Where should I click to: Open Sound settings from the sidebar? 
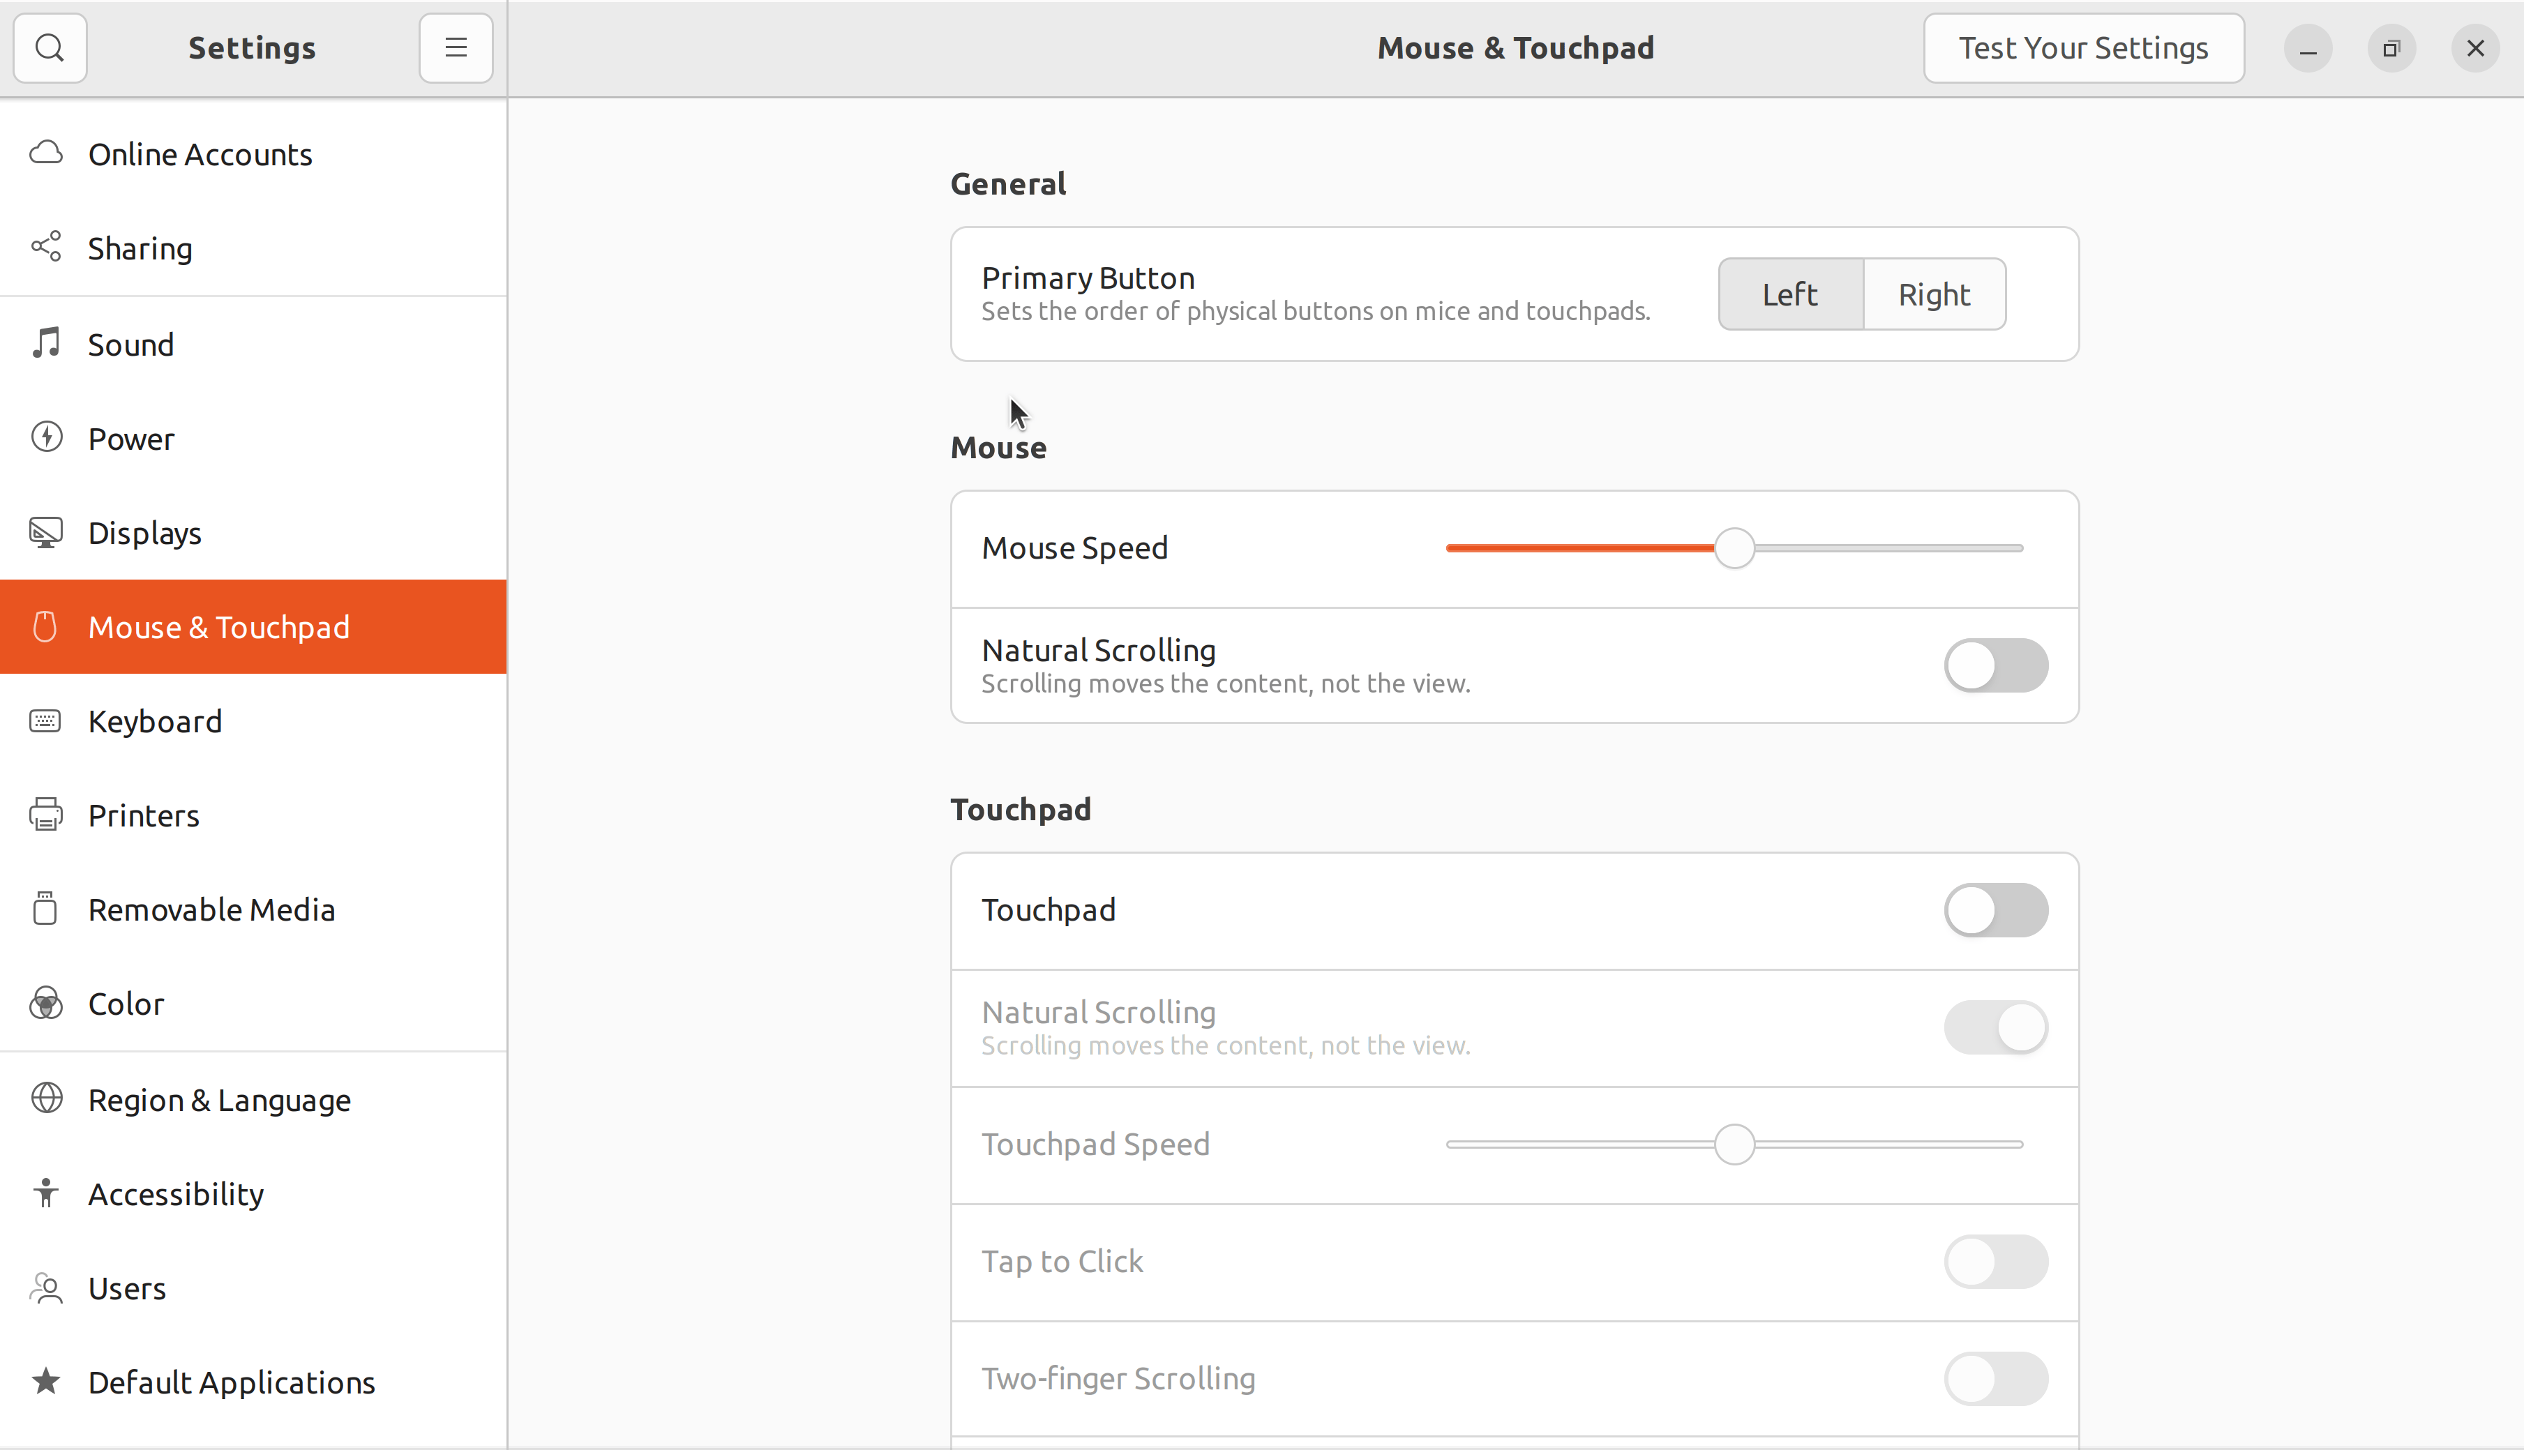tap(131, 344)
